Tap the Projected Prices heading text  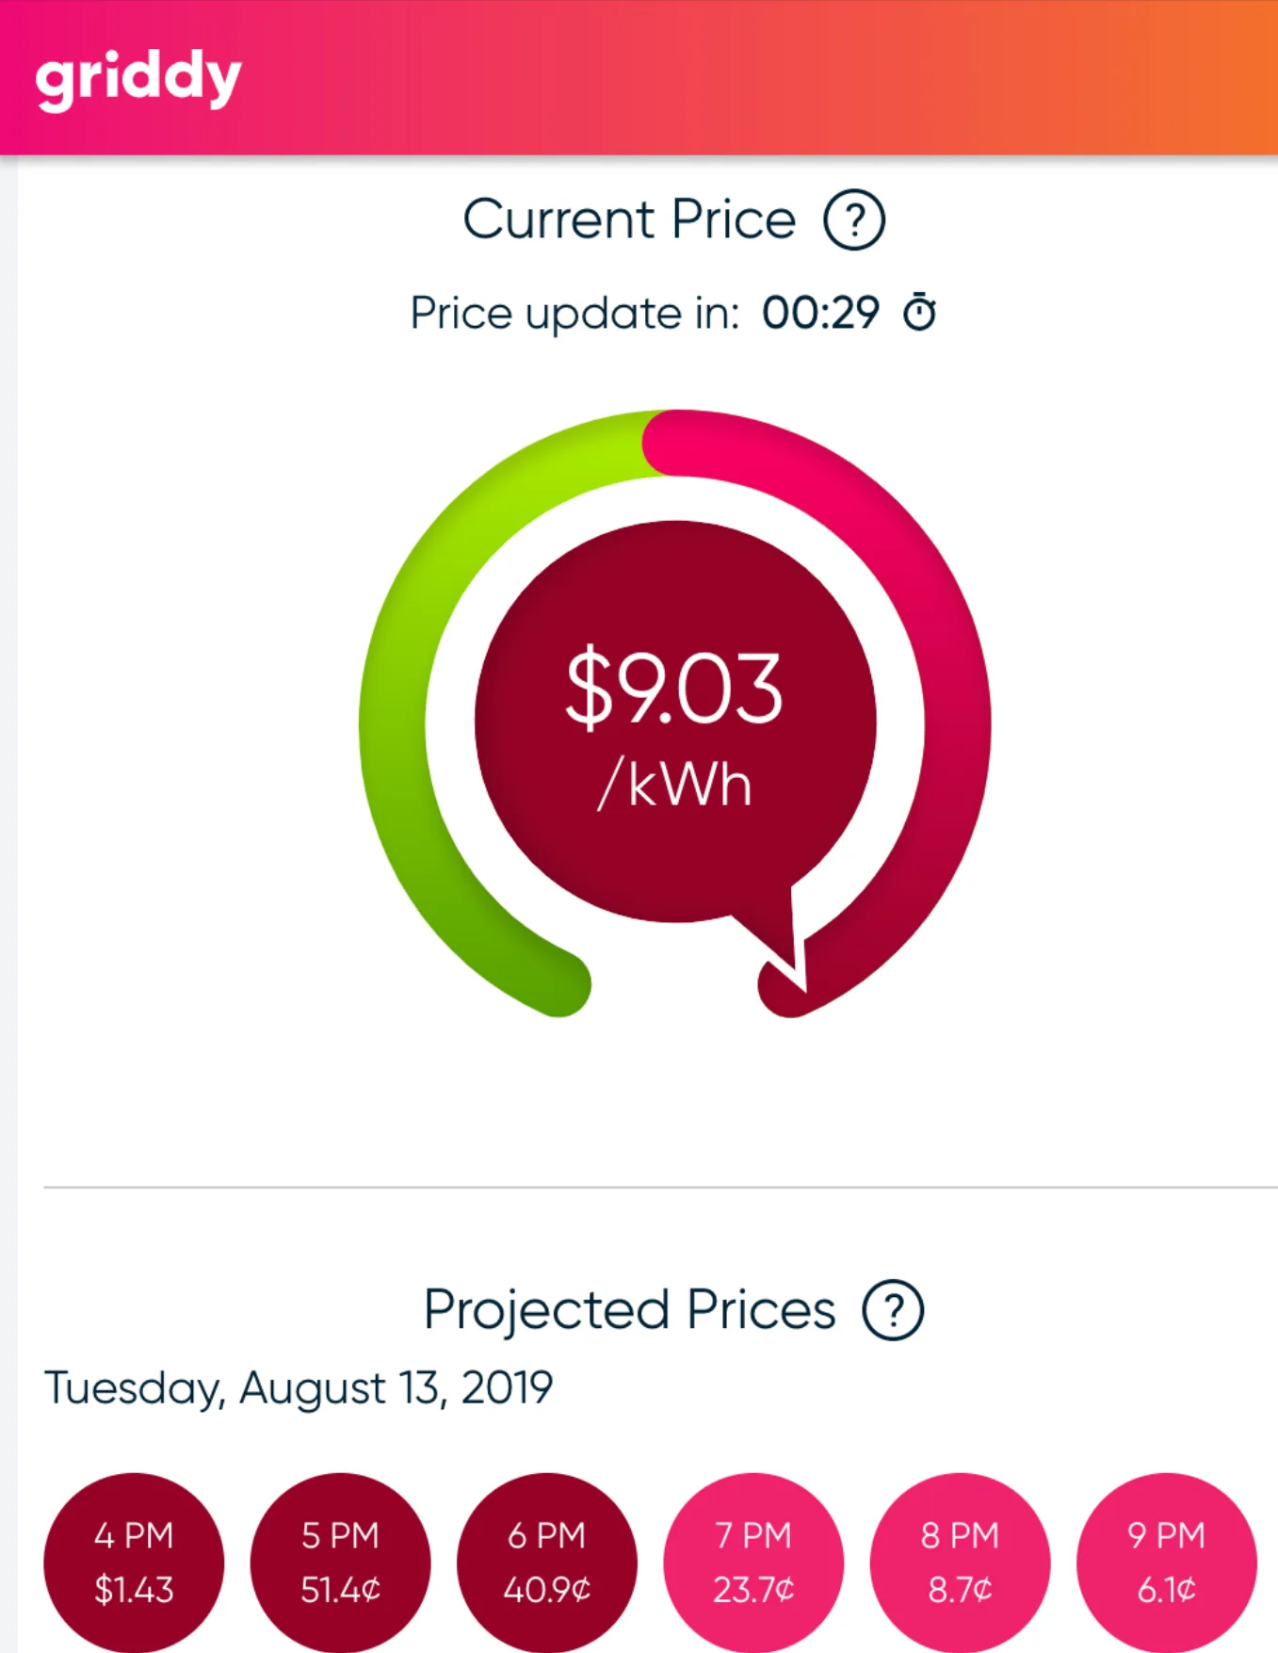coord(629,1309)
